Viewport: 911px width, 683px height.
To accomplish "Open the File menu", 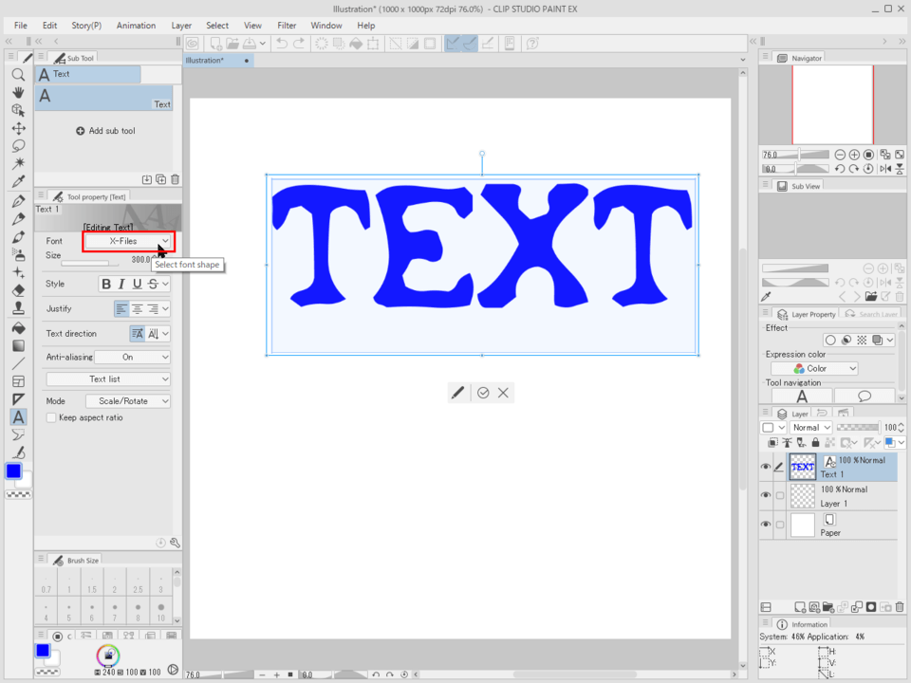I will click(20, 26).
